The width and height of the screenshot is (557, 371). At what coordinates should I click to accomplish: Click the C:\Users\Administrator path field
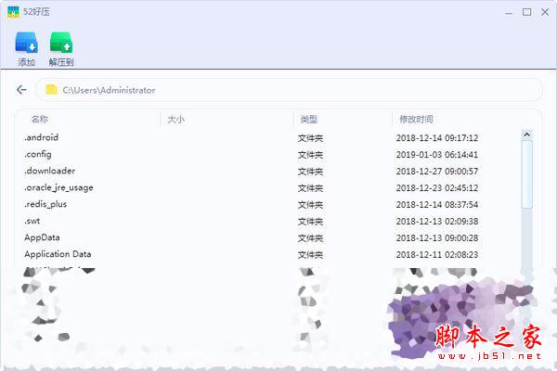coord(289,90)
